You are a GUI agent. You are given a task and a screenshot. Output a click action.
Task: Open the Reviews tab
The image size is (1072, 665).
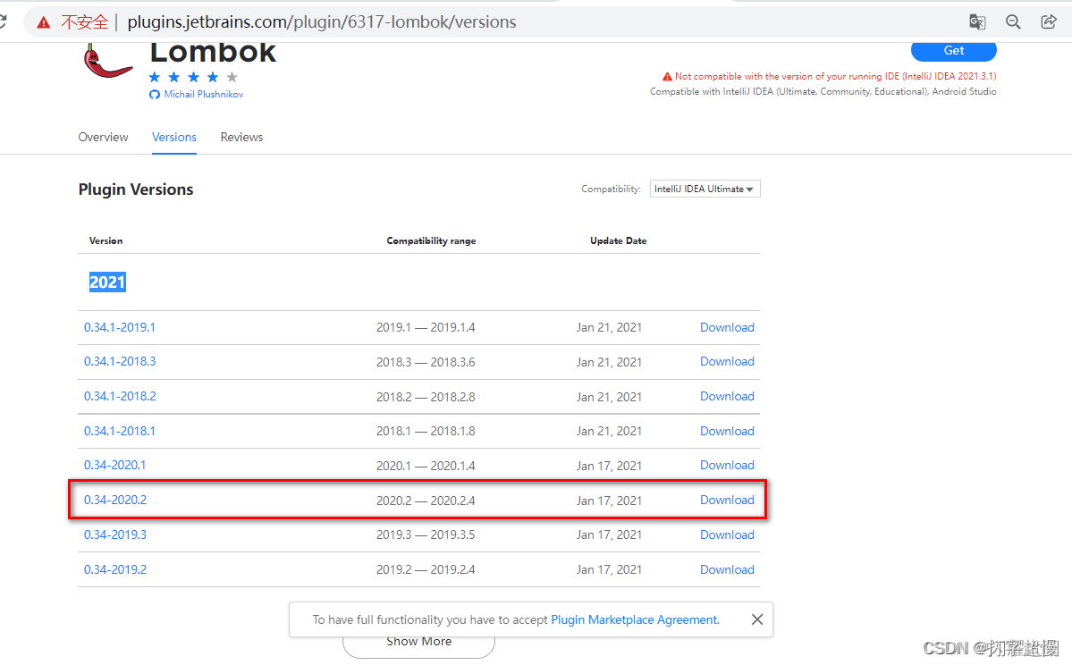(241, 137)
